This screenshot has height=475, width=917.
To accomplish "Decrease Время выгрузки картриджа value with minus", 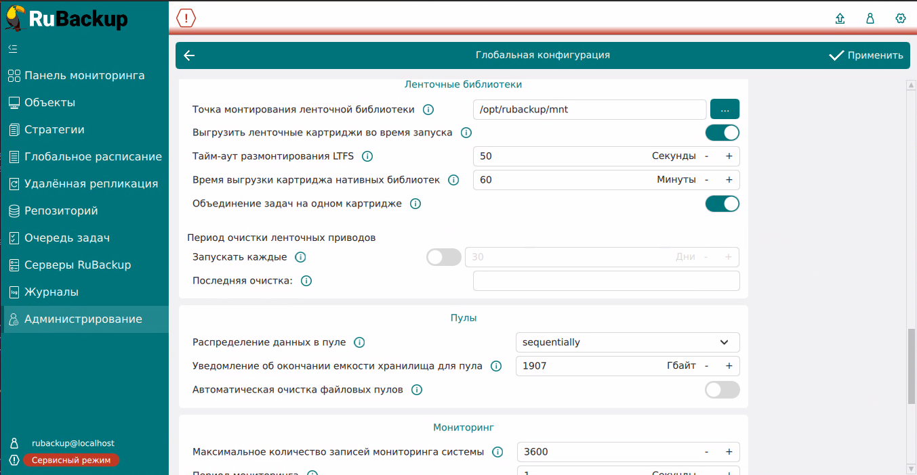I will pos(707,180).
